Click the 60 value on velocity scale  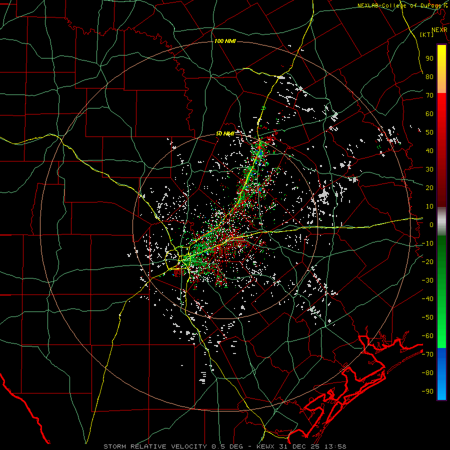point(429,113)
